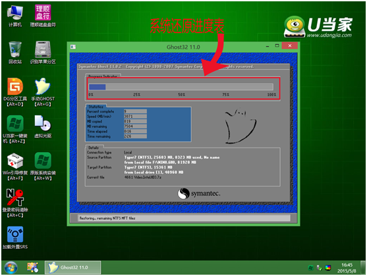
Task: Click the Windows Start orb
Action: click(x=11, y=267)
